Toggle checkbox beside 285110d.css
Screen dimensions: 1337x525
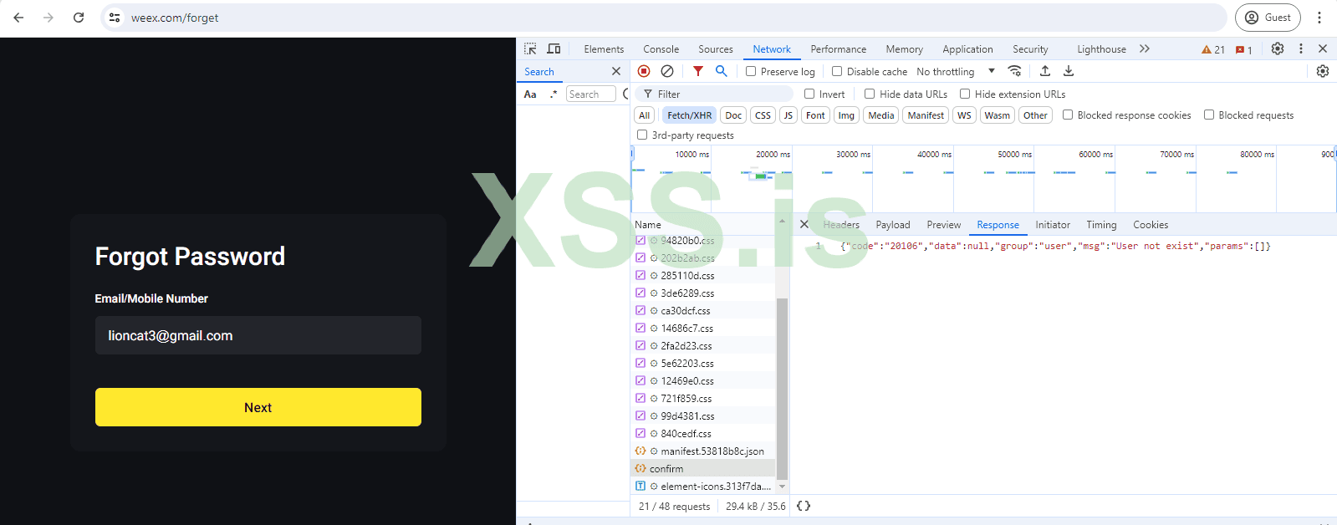click(x=640, y=275)
